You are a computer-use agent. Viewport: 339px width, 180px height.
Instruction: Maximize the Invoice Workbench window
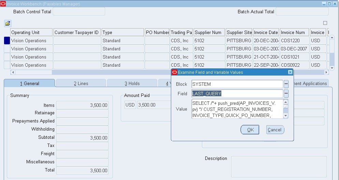329,4
